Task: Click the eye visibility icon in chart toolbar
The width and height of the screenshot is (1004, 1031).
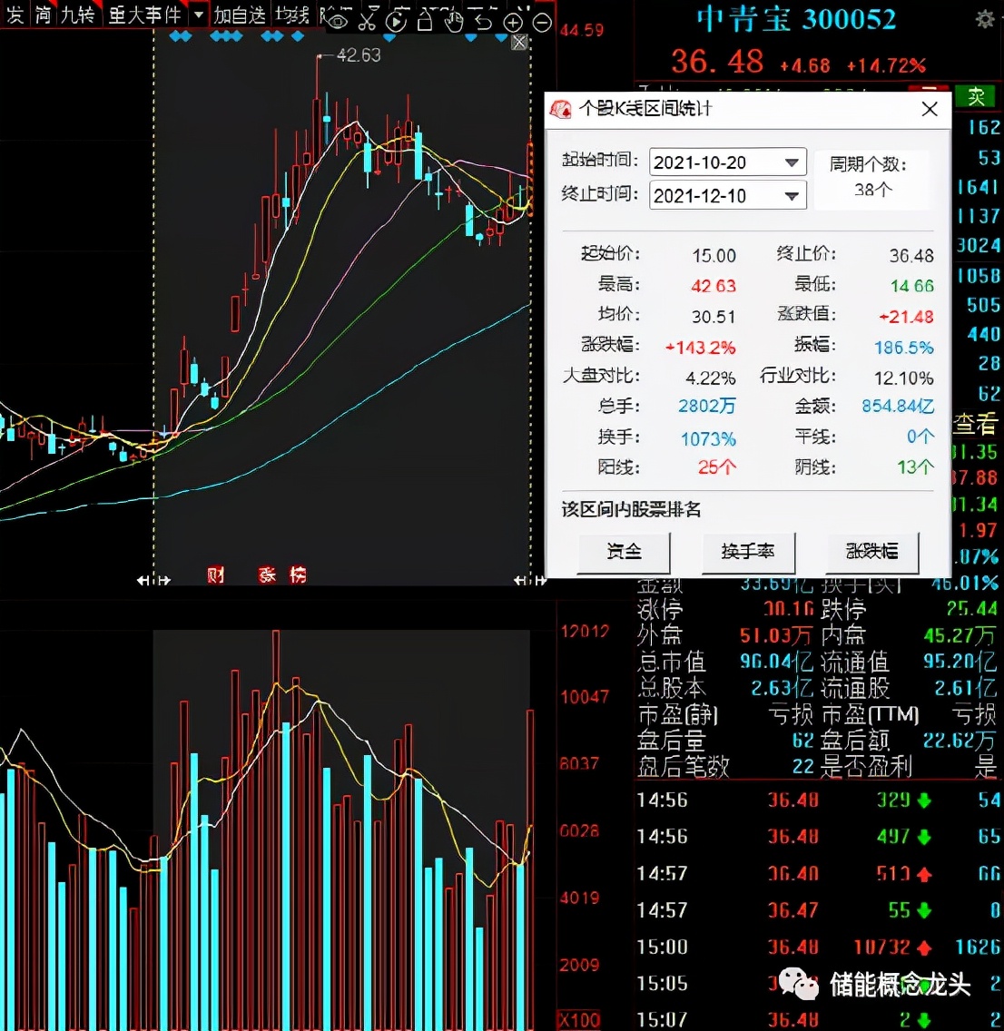Action: click(338, 20)
